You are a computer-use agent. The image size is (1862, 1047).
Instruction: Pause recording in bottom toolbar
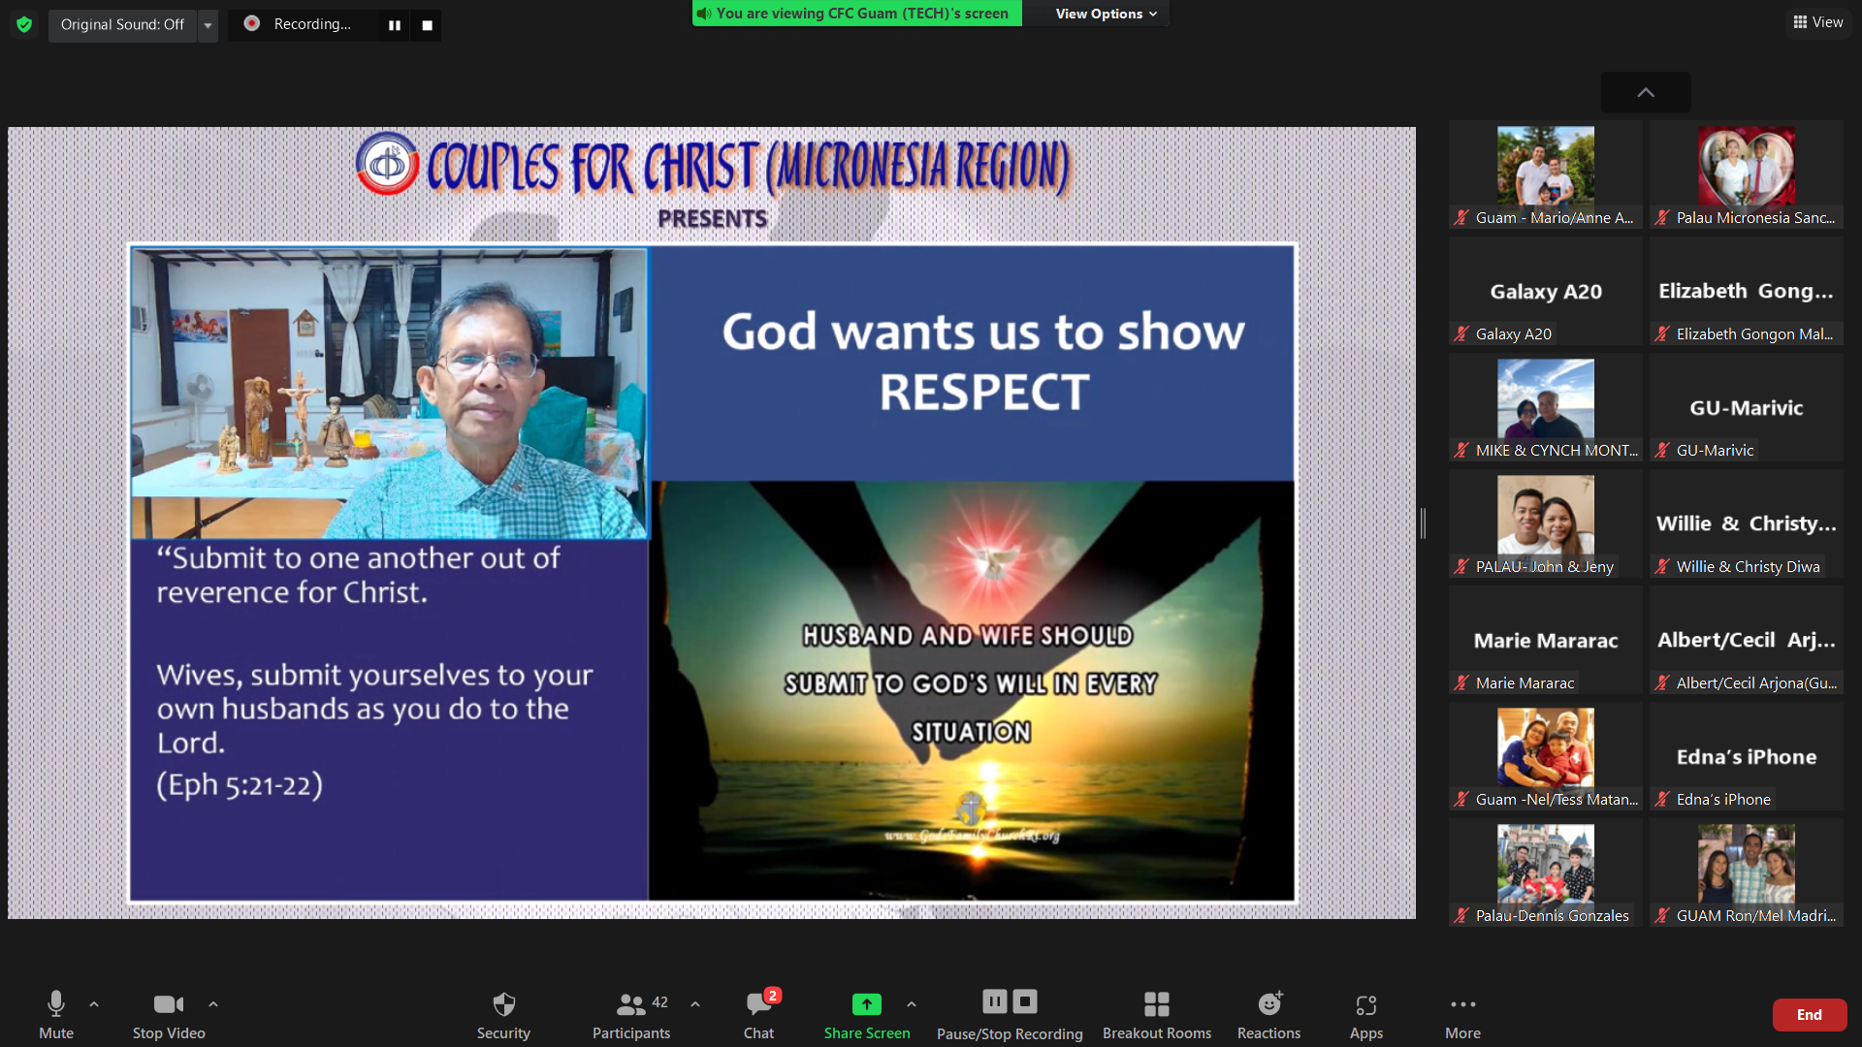(994, 1001)
